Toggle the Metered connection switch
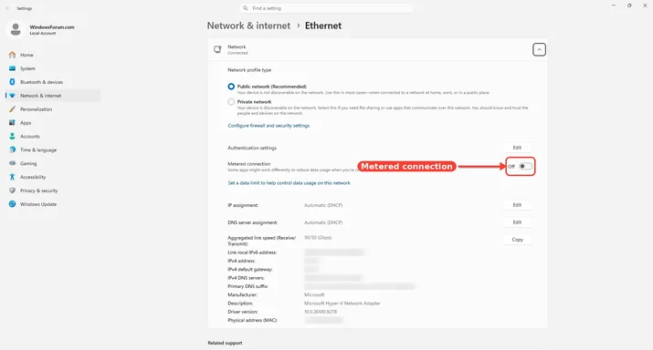The image size is (653, 350). coord(525,166)
